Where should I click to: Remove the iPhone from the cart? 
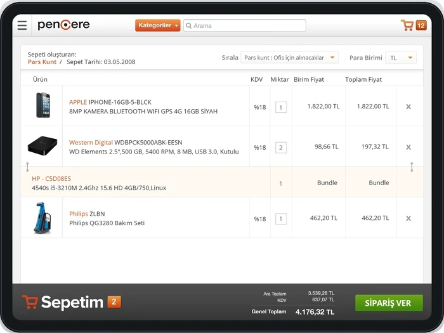click(x=408, y=107)
